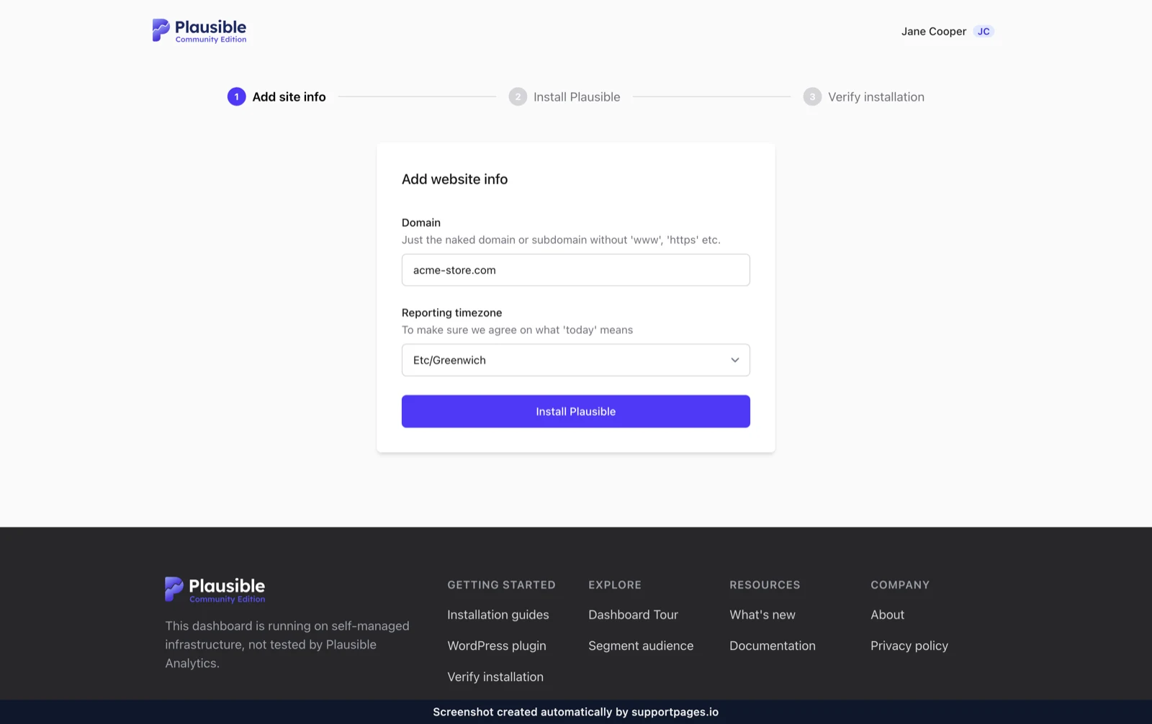Image resolution: width=1152 pixels, height=724 pixels.
Task: Click the 'Reporting timezone' field label
Action: coord(452,312)
